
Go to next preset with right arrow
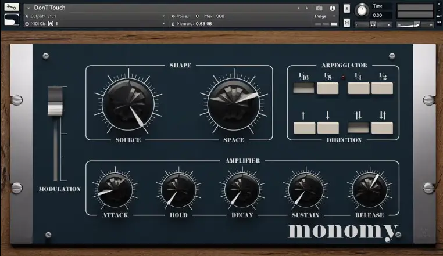(x=306, y=8)
